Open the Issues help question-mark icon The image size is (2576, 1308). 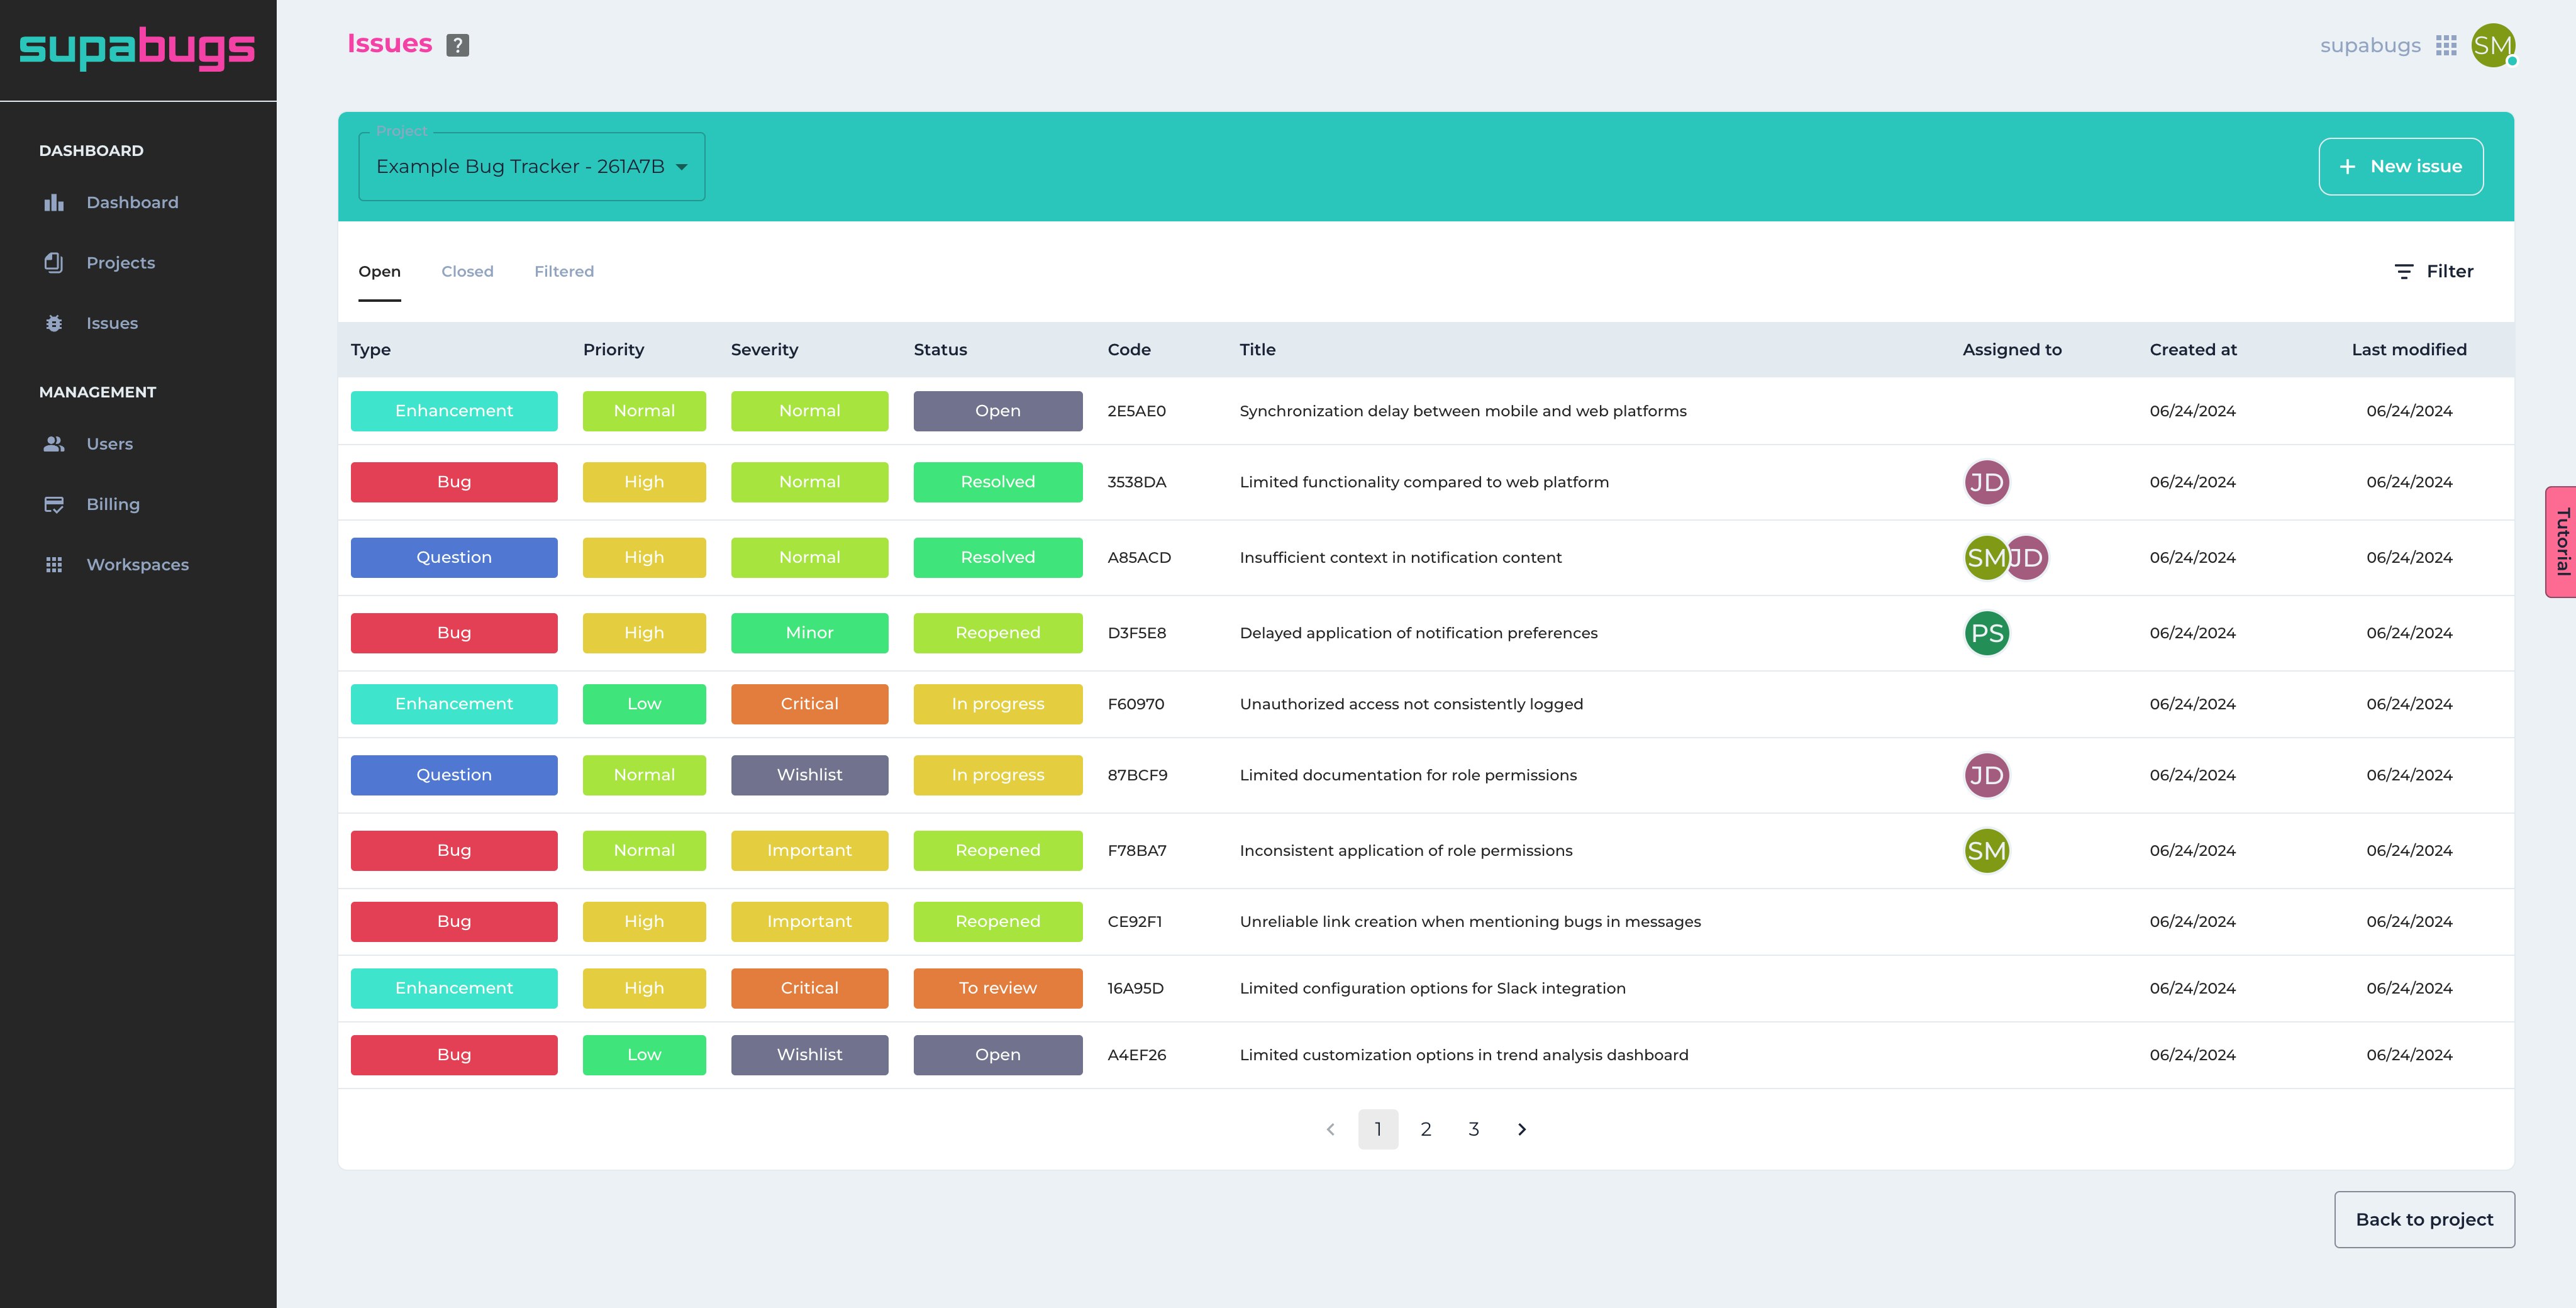tap(457, 45)
